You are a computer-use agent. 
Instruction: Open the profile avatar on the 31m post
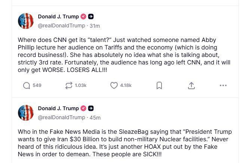point(26,21)
